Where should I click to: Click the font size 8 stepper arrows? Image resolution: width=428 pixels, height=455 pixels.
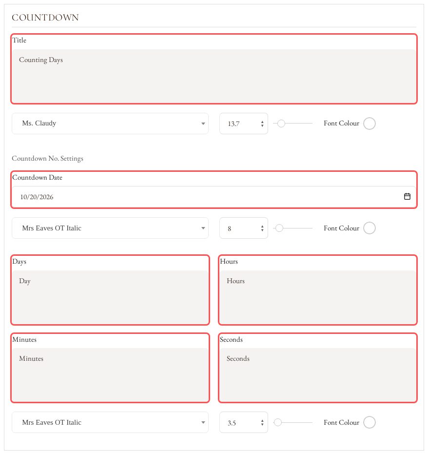pos(262,228)
